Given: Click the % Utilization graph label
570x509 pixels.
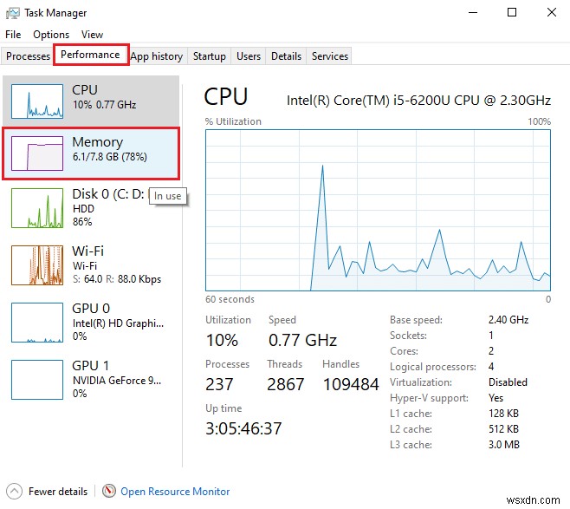Looking at the screenshot, I should [233, 121].
